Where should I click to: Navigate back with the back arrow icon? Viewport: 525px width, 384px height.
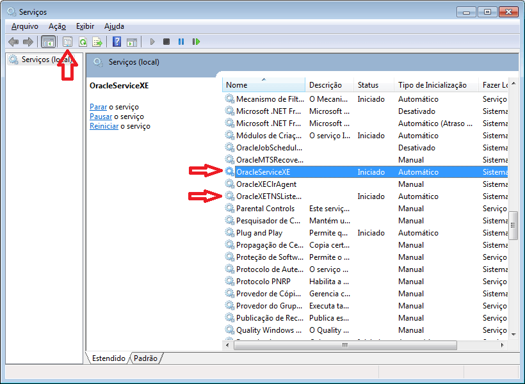tap(13, 41)
